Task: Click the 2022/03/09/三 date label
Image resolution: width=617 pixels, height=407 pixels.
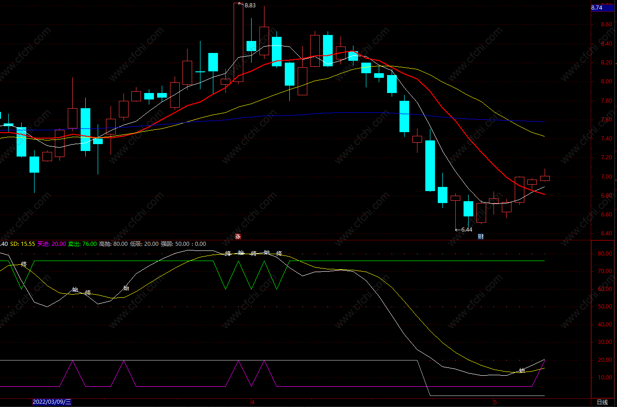Action: [52, 402]
